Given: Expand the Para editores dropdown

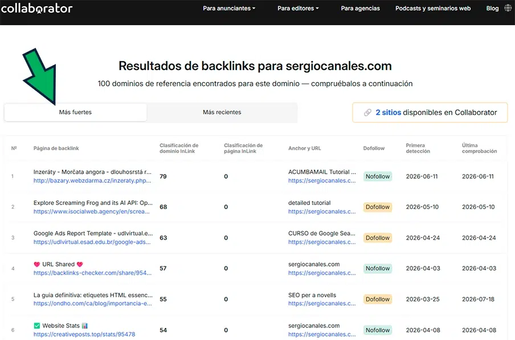Looking at the screenshot, I should (x=298, y=9).
